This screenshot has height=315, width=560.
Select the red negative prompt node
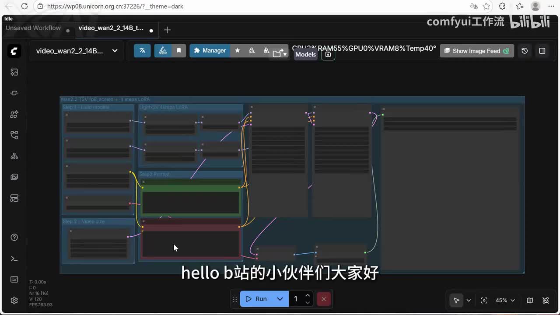point(191,240)
